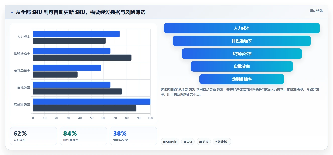The width and height of the screenshot is (333, 155).
Task: Click the blue bar for 人力成本
Action: [x=76, y=34]
